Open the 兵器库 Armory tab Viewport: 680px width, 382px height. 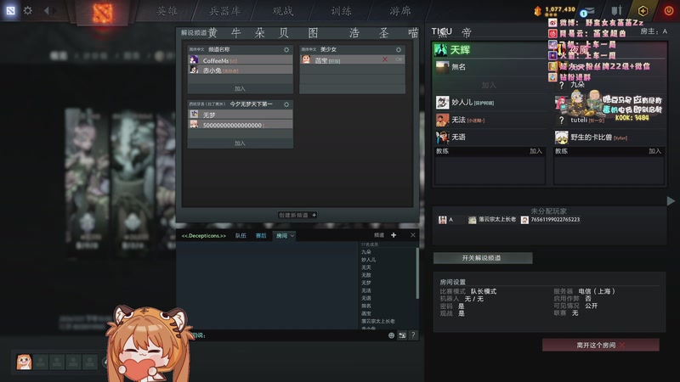click(224, 11)
